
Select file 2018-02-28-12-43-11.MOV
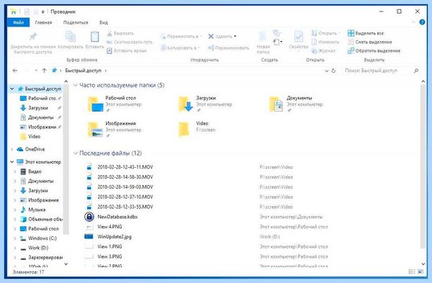click(125, 167)
